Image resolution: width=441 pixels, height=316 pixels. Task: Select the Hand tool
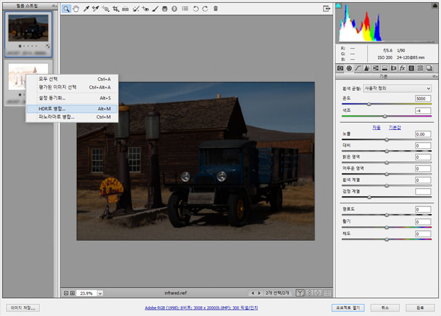[x=76, y=9]
